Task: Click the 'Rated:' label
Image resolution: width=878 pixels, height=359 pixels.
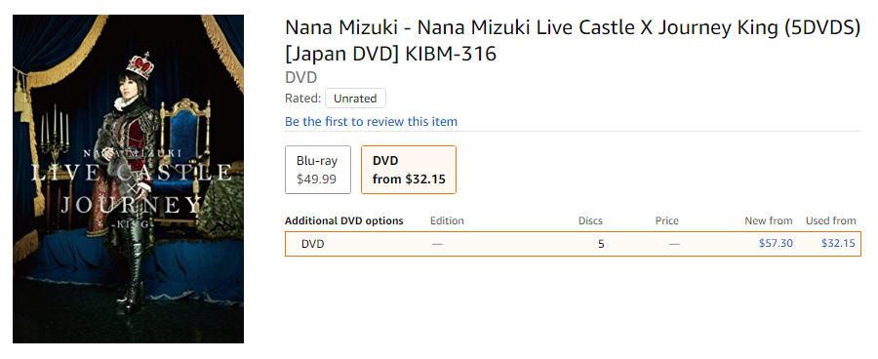Action: coord(303,99)
